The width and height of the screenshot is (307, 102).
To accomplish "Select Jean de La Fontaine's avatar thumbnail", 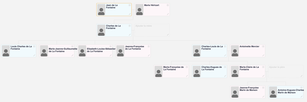I will [101, 10].
